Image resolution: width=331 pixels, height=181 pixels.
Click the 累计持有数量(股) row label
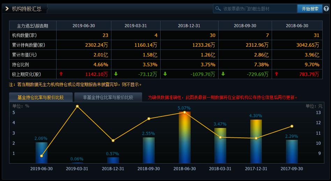[29, 45]
